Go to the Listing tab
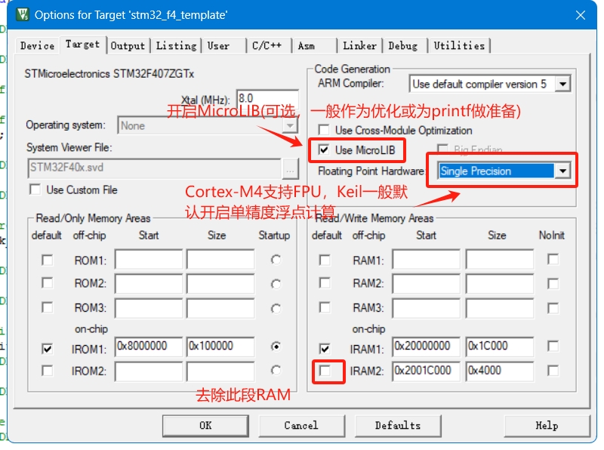 [176, 46]
